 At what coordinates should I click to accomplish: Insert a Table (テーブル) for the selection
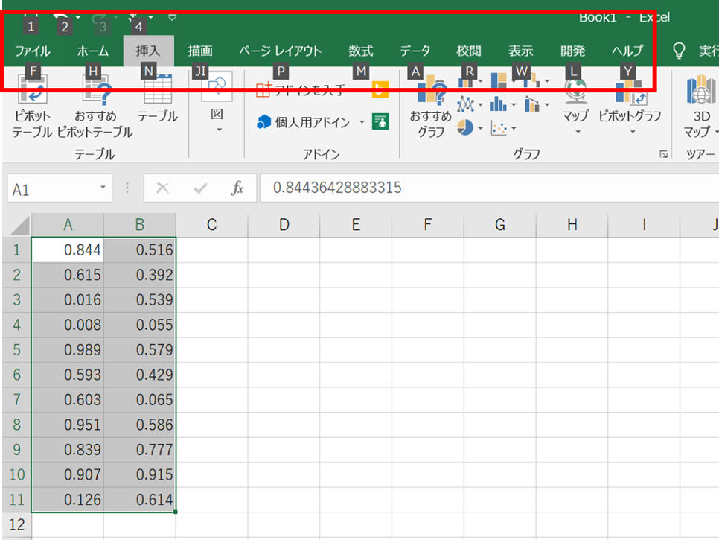(x=158, y=100)
